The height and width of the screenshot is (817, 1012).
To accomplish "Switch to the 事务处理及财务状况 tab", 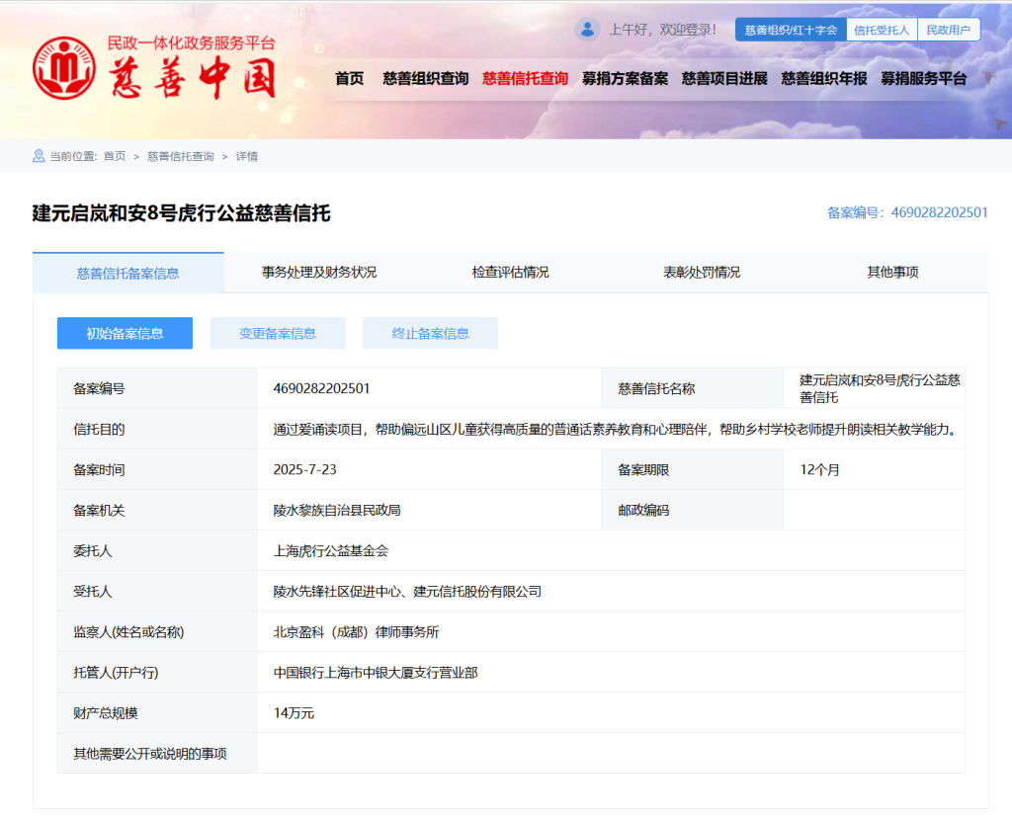I will click(319, 273).
